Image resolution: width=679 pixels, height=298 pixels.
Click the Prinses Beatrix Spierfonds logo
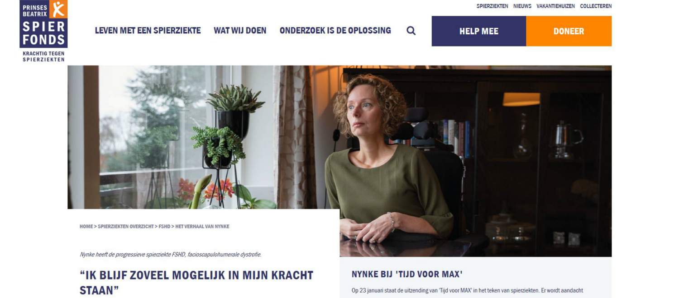coord(43,24)
